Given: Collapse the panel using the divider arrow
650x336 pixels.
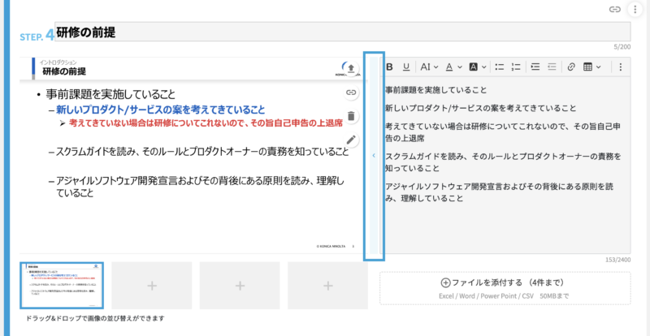Looking at the screenshot, I should click(x=374, y=154).
